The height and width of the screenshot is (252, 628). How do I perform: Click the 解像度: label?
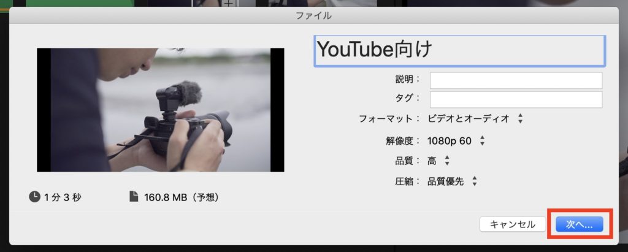click(x=403, y=141)
